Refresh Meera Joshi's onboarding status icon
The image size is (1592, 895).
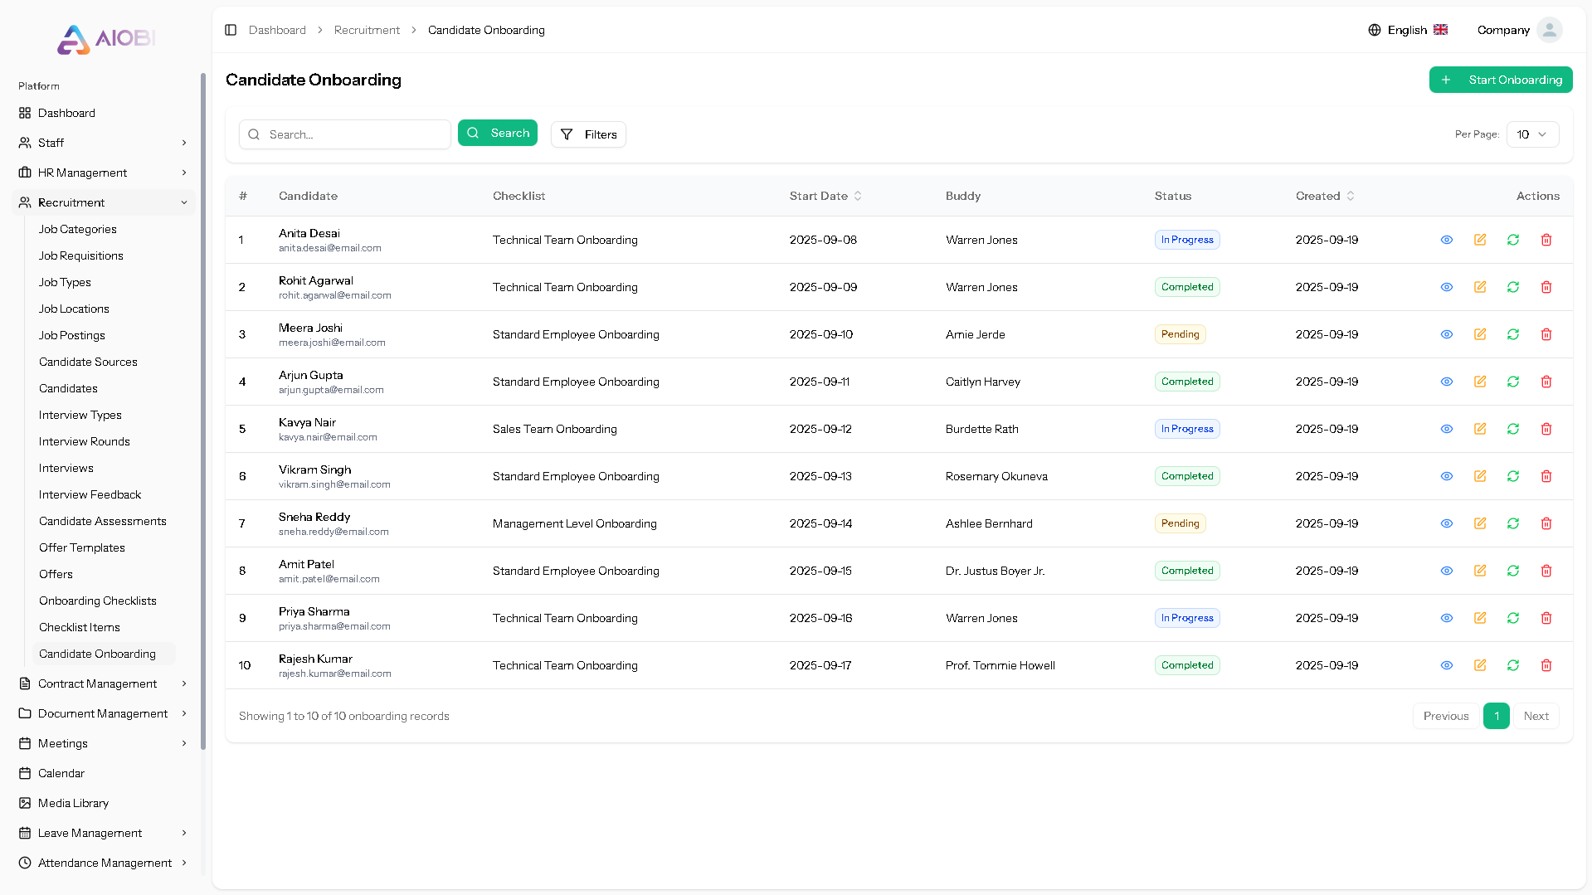[x=1513, y=334]
